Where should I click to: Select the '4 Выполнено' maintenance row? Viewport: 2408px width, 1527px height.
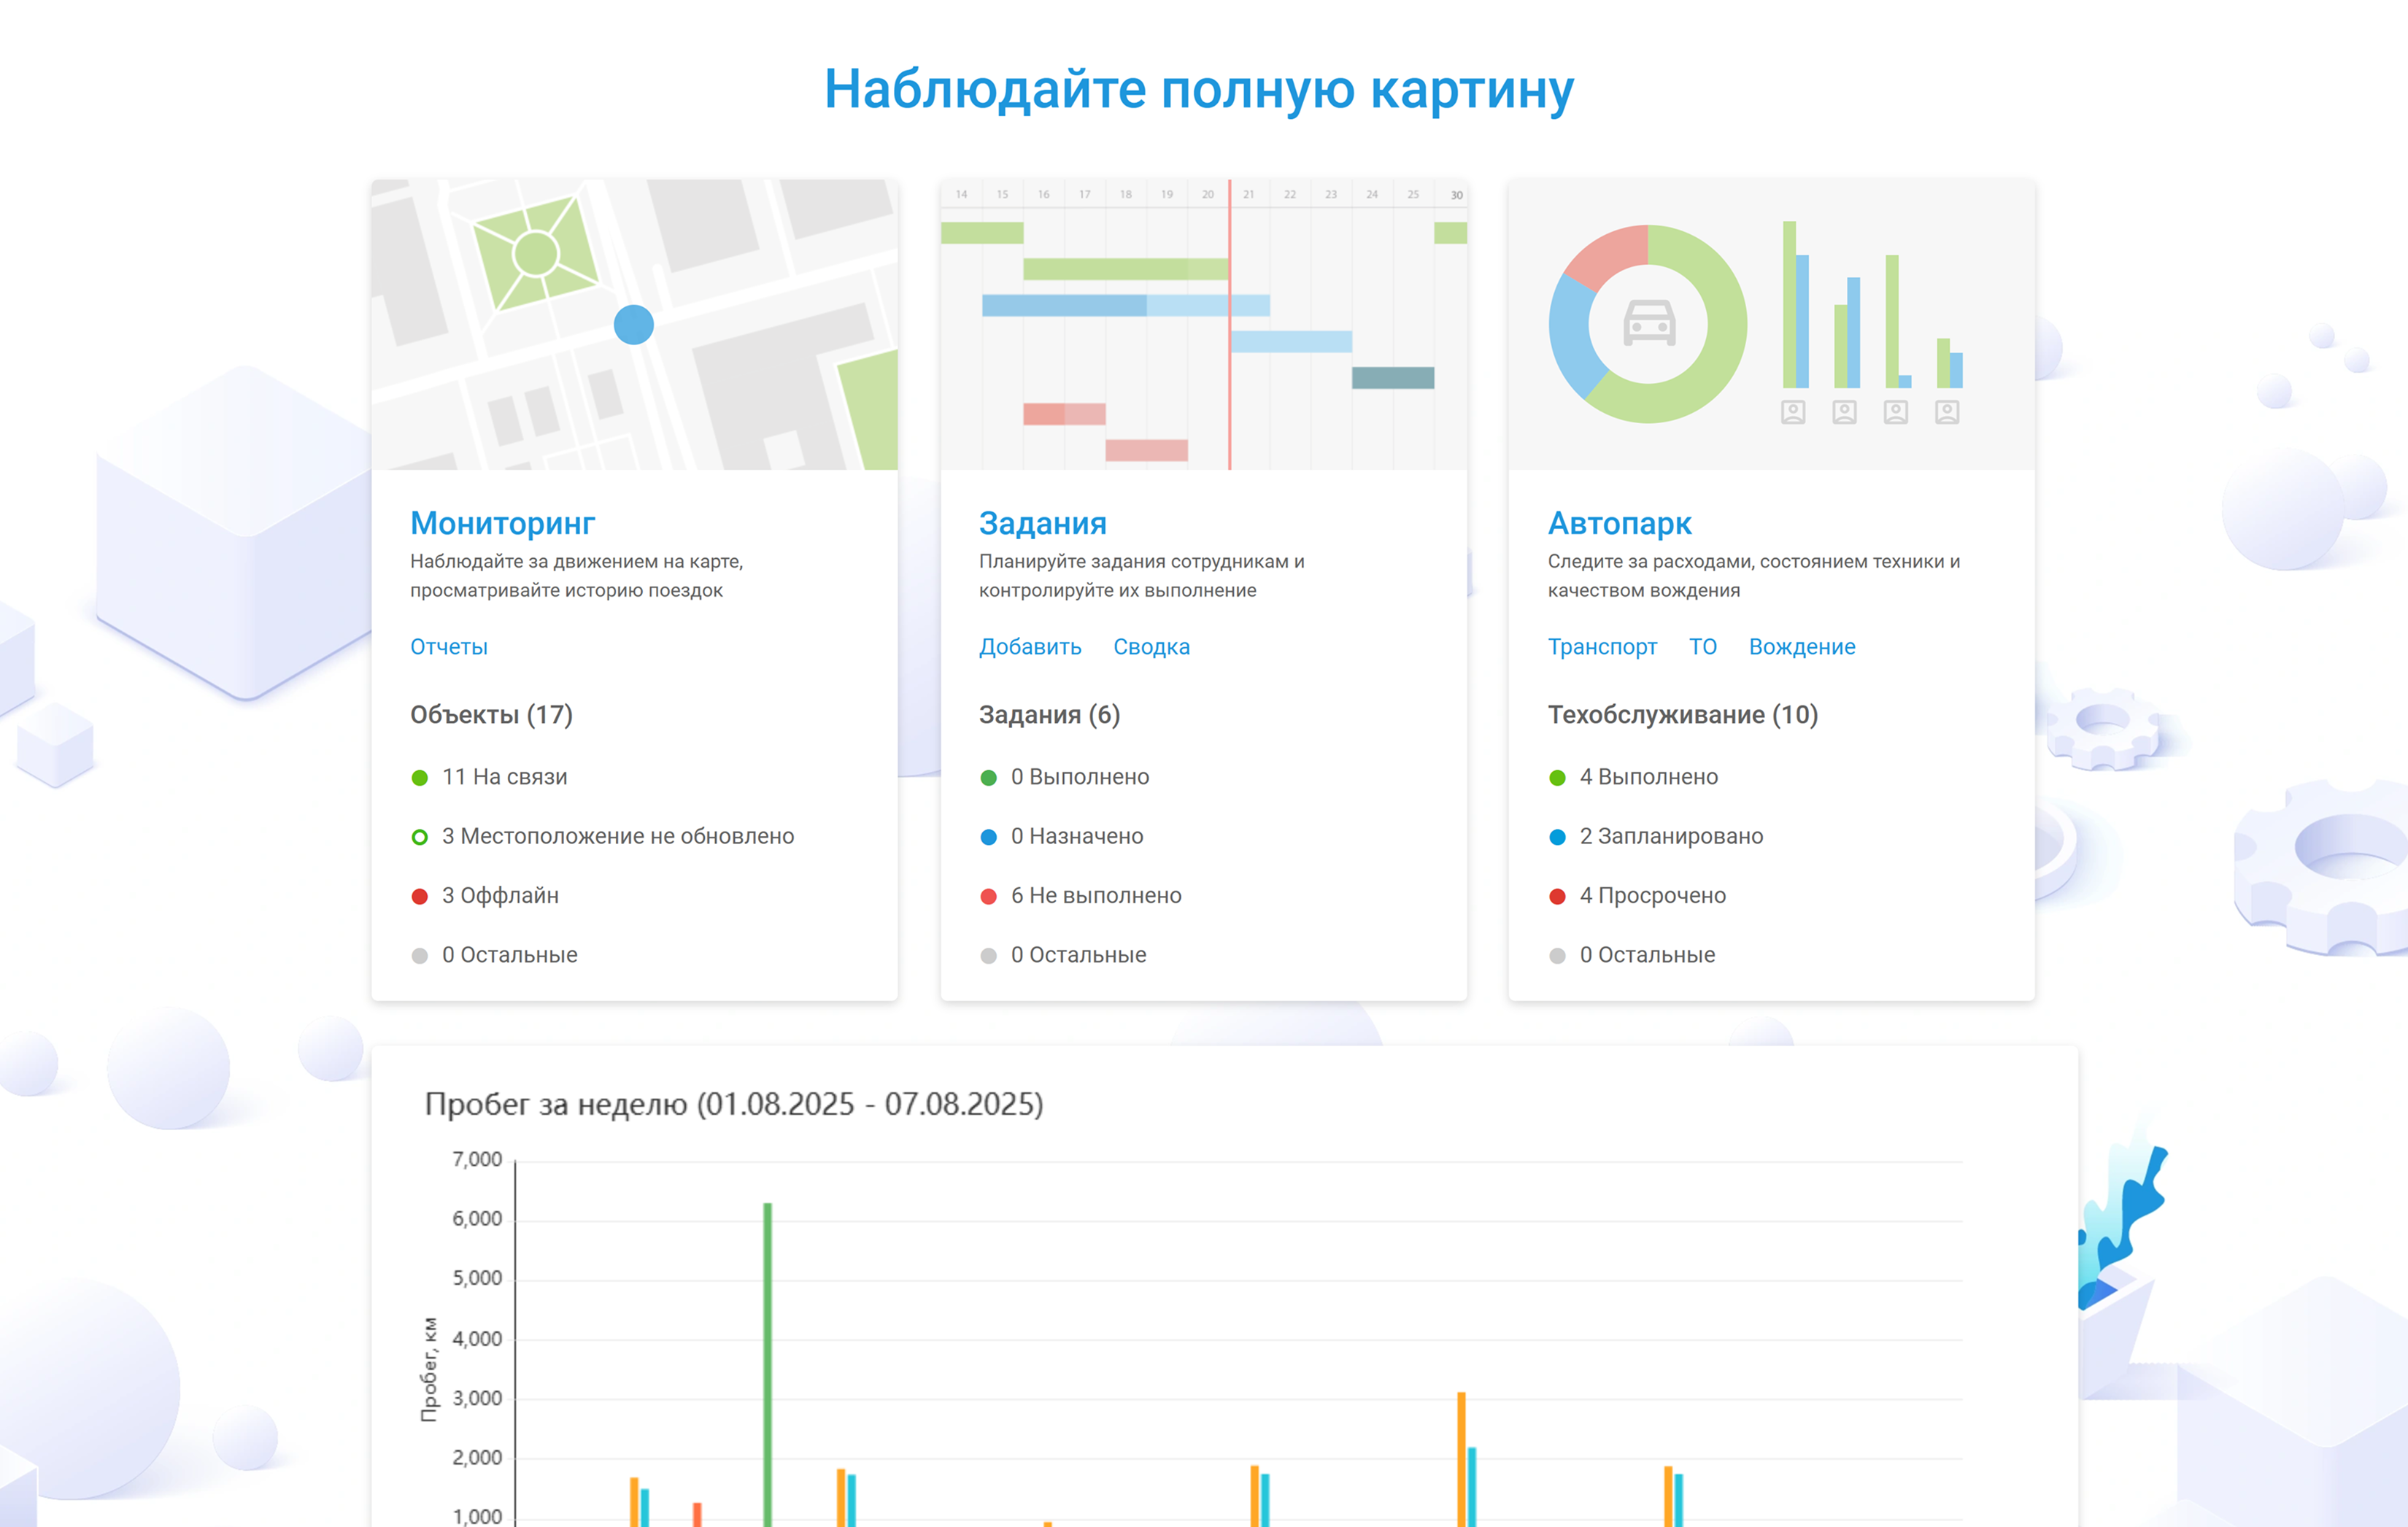pyautogui.click(x=1633, y=777)
